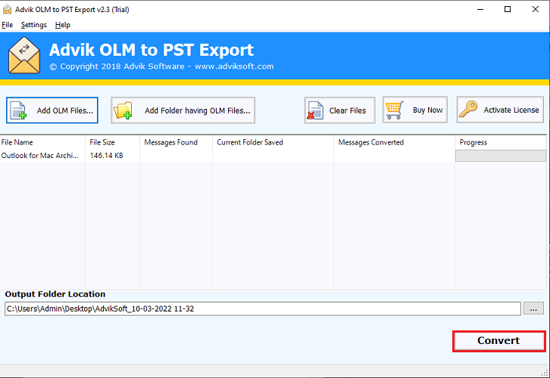Open the Settings menu
This screenshot has height=378, width=550.
[33, 25]
